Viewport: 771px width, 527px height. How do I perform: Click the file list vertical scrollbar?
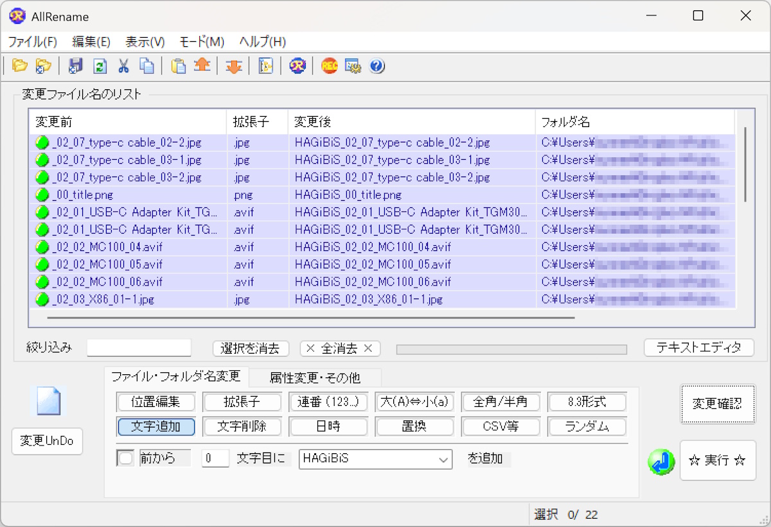click(x=745, y=165)
